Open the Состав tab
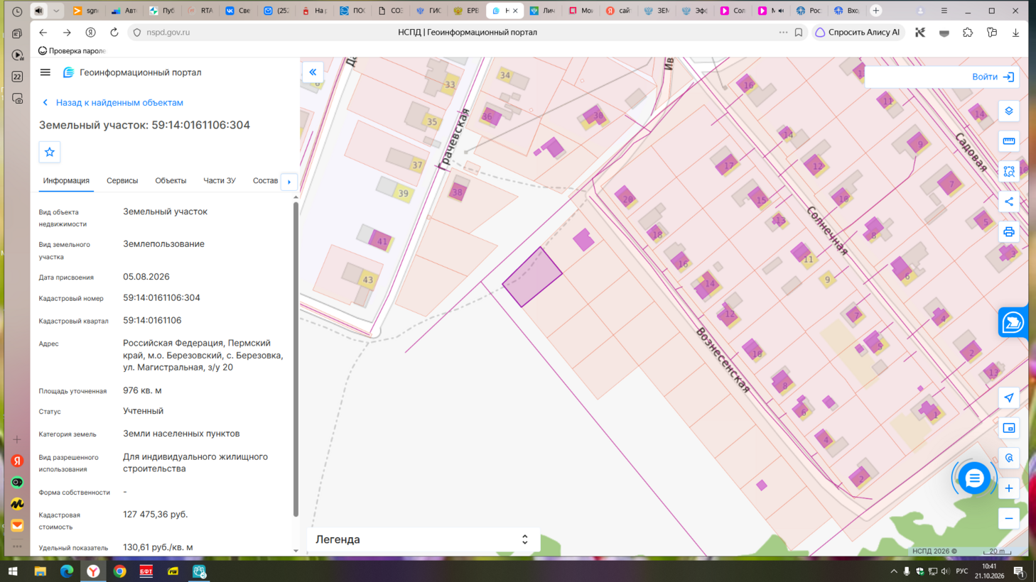Screen dimensions: 1036x582 point(265,181)
